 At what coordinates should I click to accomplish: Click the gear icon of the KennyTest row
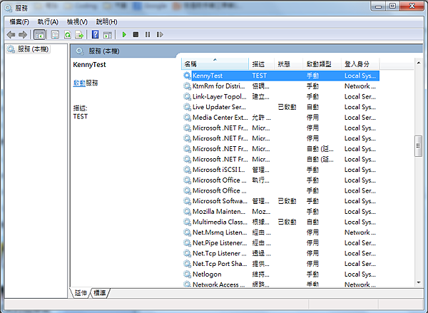(x=187, y=76)
